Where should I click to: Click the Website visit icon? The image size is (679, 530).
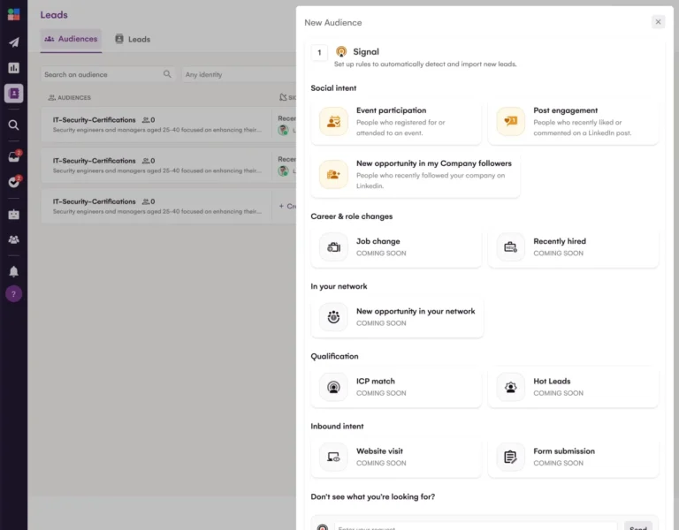coord(333,457)
